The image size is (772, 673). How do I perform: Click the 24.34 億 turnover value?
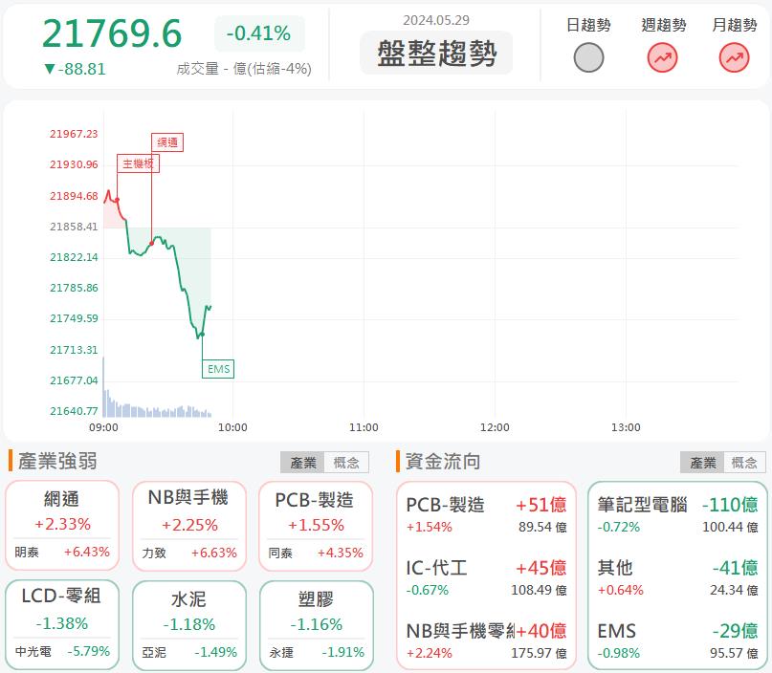tap(734, 590)
